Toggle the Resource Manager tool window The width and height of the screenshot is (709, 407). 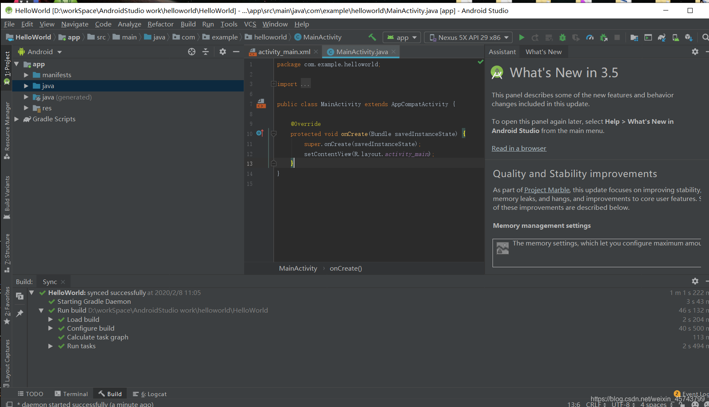(7, 130)
